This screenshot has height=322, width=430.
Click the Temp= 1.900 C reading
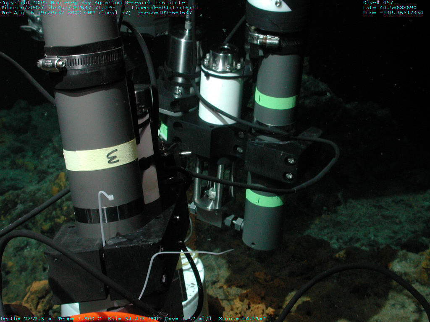pos(79,319)
